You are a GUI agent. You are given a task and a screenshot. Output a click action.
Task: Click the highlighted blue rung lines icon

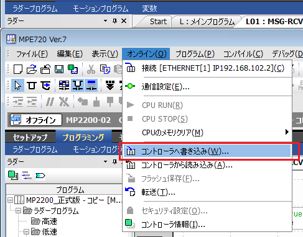point(91,85)
